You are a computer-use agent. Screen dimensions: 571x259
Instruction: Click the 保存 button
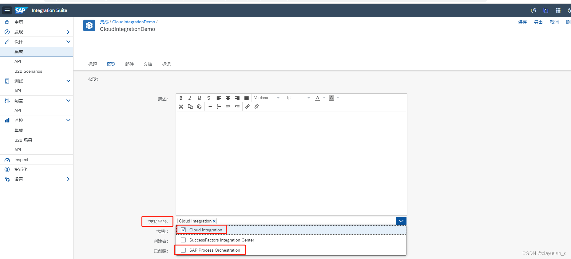tap(522, 22)
